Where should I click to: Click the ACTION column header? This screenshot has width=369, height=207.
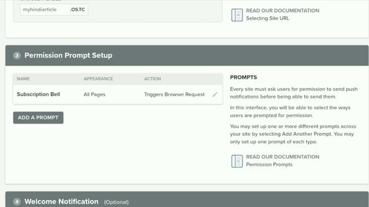pos(152,79)
